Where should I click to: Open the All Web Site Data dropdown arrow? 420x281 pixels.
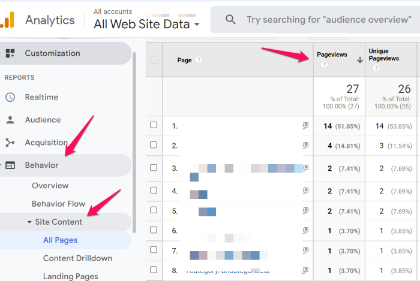[x=197, y=25]
